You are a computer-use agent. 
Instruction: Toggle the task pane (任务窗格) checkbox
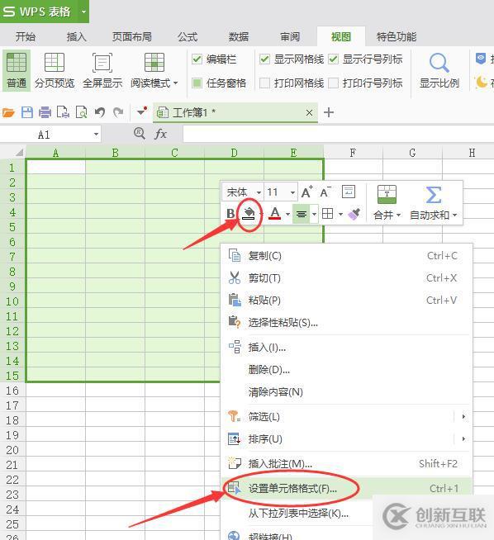click(197, 83)
